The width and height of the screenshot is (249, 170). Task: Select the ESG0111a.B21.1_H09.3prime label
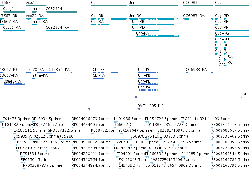click(207, 119)
